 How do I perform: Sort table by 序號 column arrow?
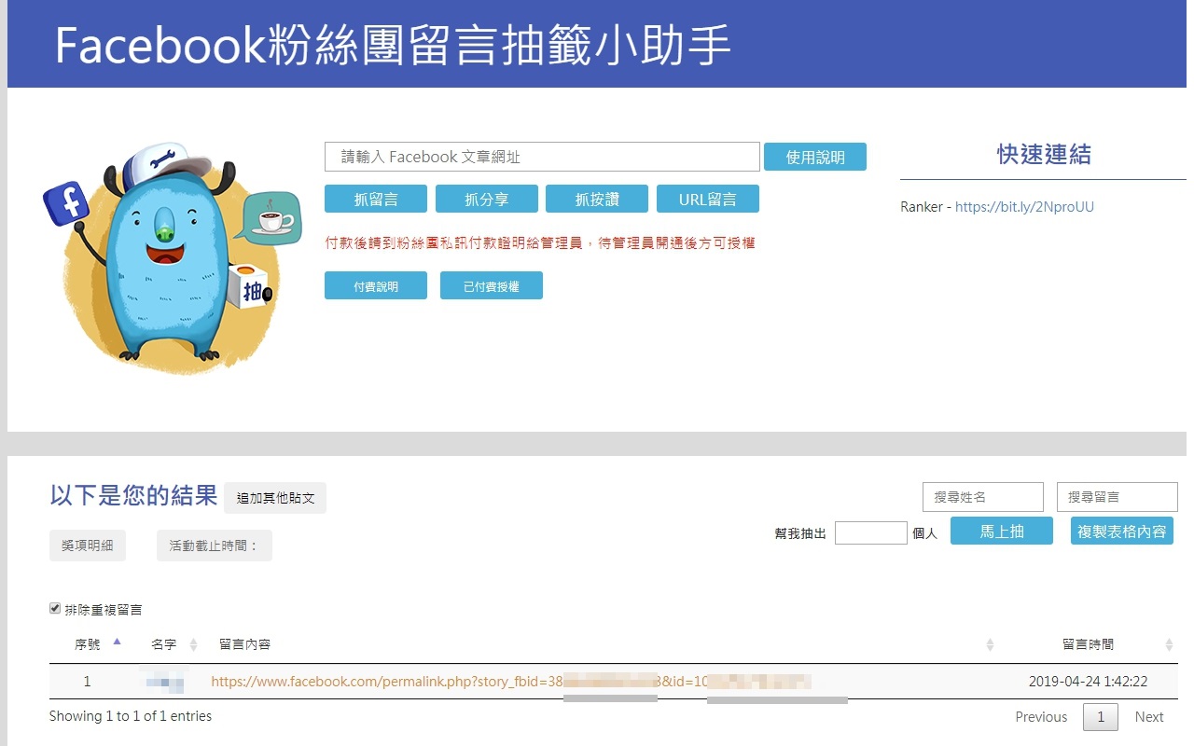tap(117, 642)
